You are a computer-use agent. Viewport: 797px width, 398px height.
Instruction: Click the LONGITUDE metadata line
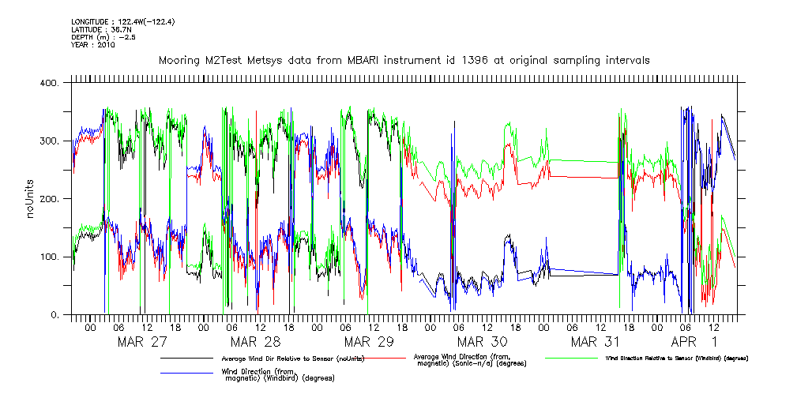(122, 21)
